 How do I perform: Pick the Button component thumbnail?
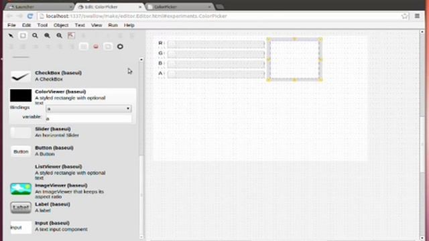pyautogui.click(x=21, y=152)
